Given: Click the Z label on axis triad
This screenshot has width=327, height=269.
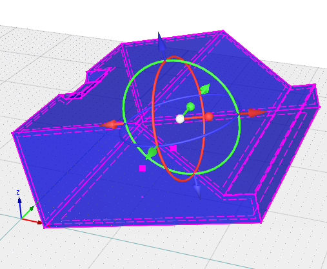Looking at the screenshot, I should tap(18, 192).
